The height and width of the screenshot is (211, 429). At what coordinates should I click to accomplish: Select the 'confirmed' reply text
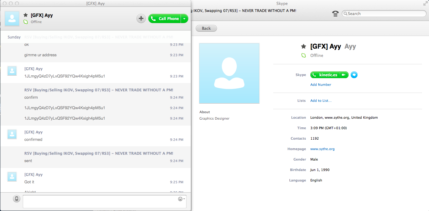point(33,140)
